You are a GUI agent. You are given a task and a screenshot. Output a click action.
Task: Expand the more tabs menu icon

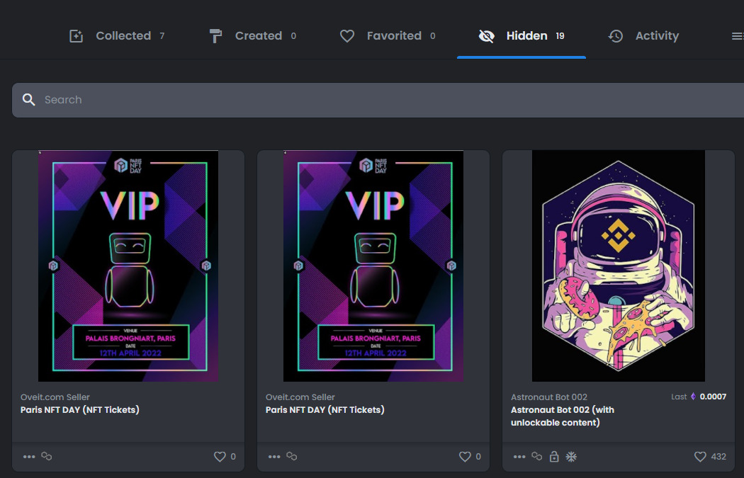pyautogui.click(x=737, y=36)
